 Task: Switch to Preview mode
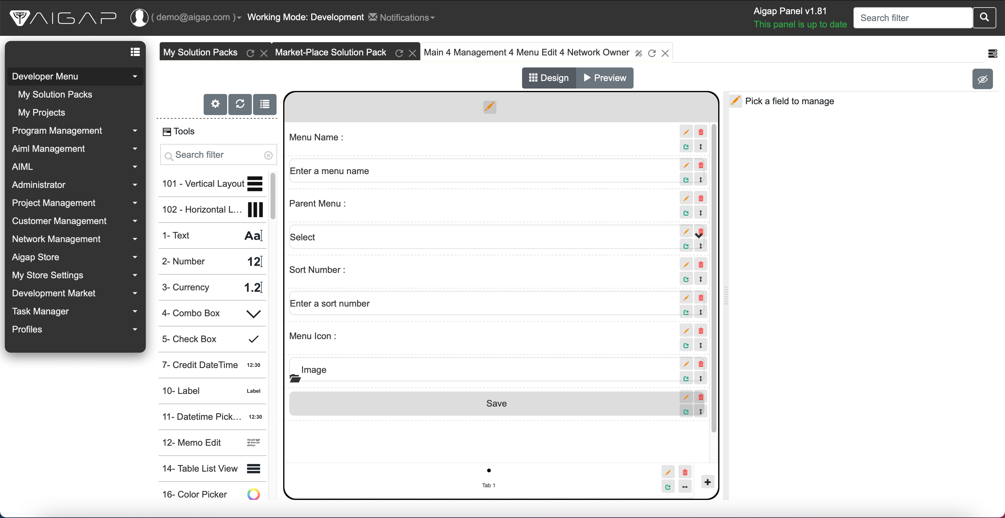point(604,78)
